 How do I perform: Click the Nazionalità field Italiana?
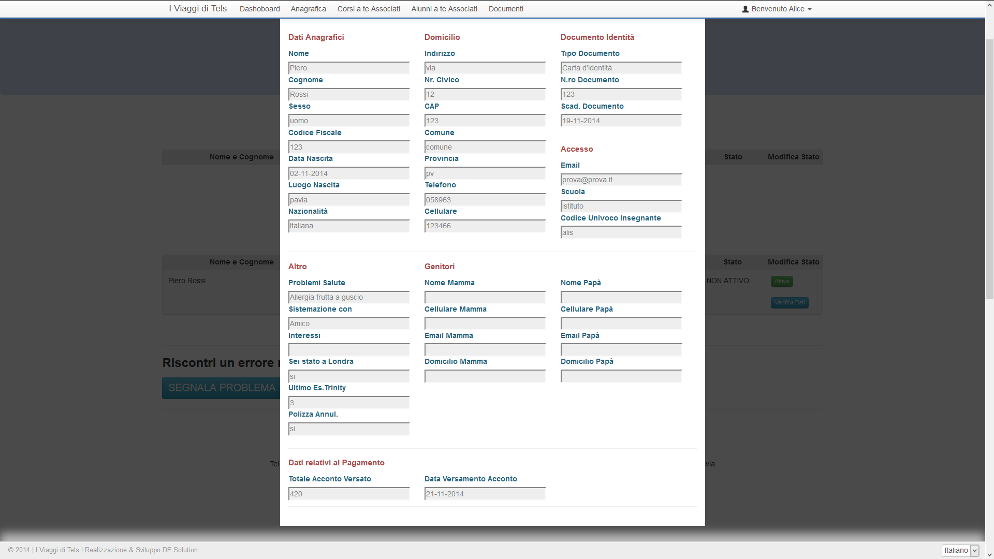348,226
